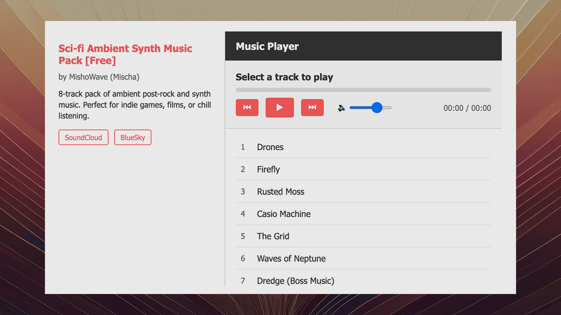Screen dimensions: 561x315
Task: Click the previous track button
Action: [x=247, y=108]
